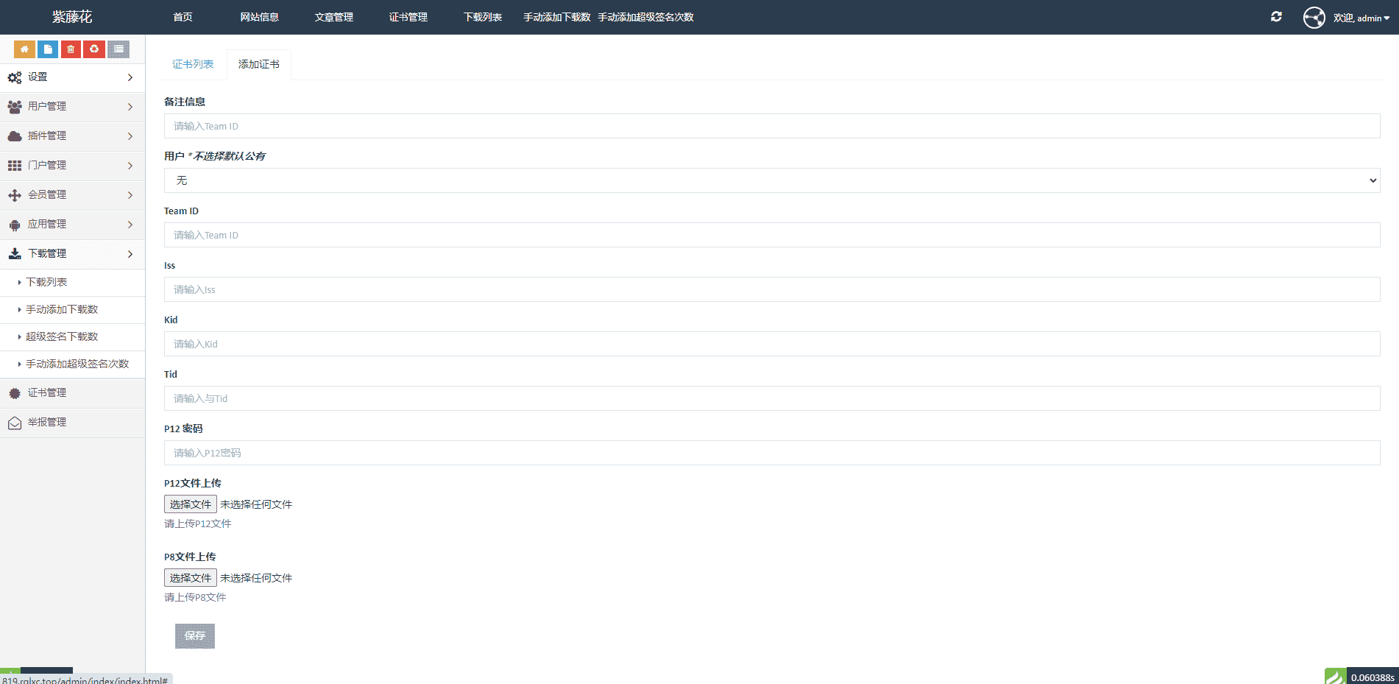The image size is (1399, 684).
Task: Open 下载列表 in the top navigation
Action: 483,17
